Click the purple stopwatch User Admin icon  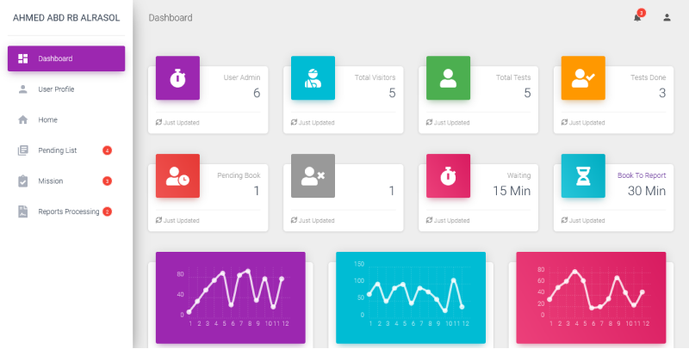pyautogui.click(x=177, y=77)
